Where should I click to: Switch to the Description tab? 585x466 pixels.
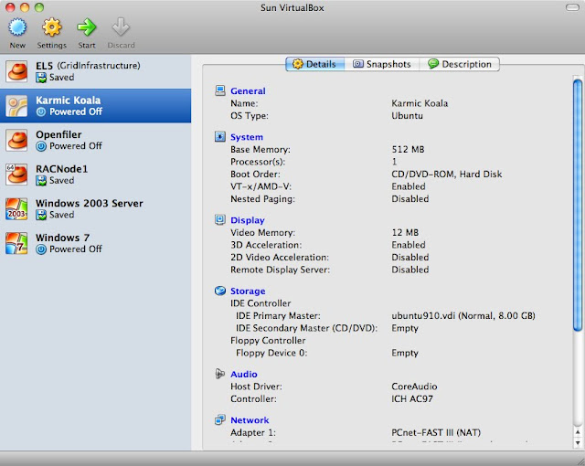459,64
